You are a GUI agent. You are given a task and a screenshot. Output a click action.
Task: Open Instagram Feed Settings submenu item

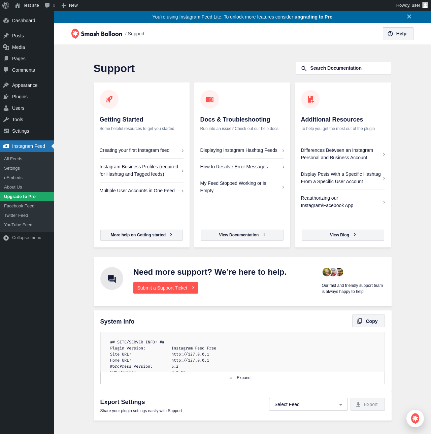tap(27, 168)
